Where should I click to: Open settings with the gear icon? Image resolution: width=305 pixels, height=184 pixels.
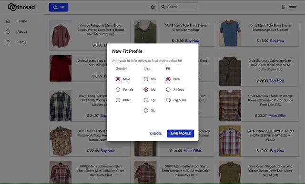coord(152,7)
